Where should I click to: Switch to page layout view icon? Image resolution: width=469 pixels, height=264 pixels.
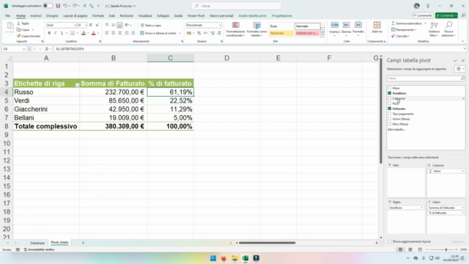[410, 249]
